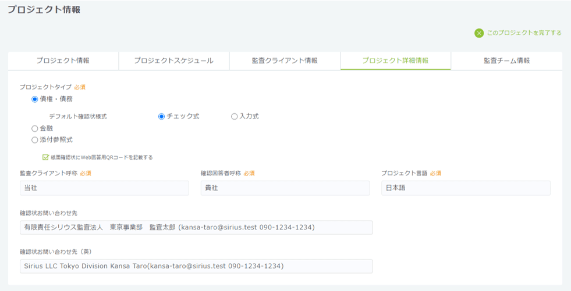Click the 確認状お問い合わせ先 Japanese contact field
Viewport: 571px width, 291px height.
(196, 228)
